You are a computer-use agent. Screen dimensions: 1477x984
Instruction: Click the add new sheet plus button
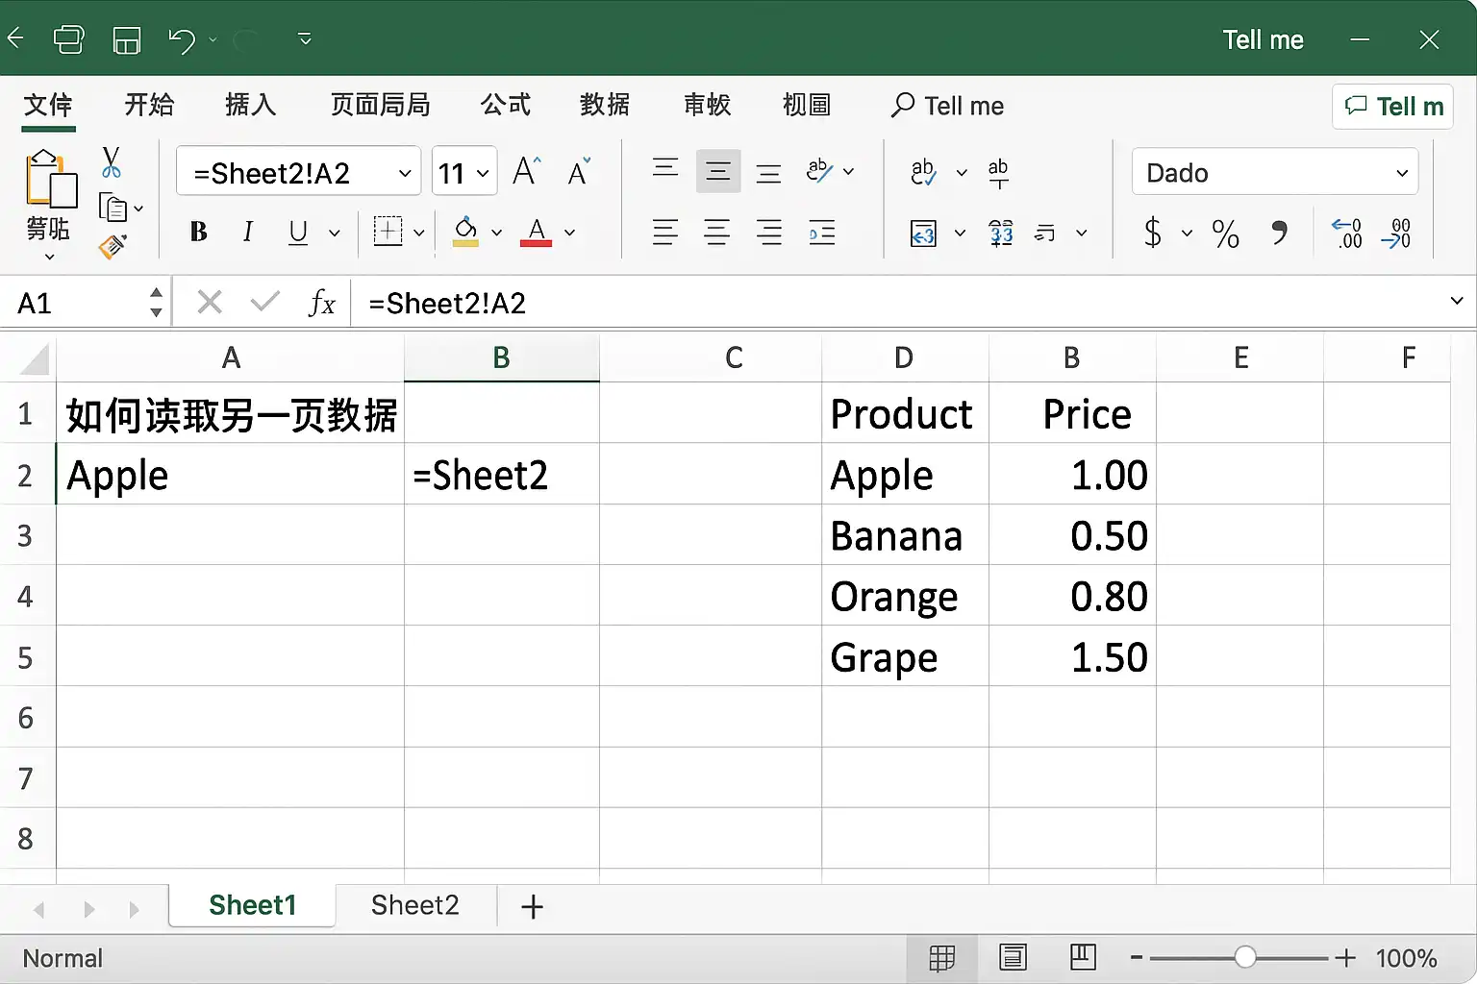click(x=532, y=906)
